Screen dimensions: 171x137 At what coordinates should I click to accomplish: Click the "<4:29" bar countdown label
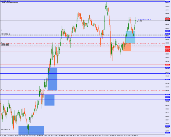coord(140,21)
